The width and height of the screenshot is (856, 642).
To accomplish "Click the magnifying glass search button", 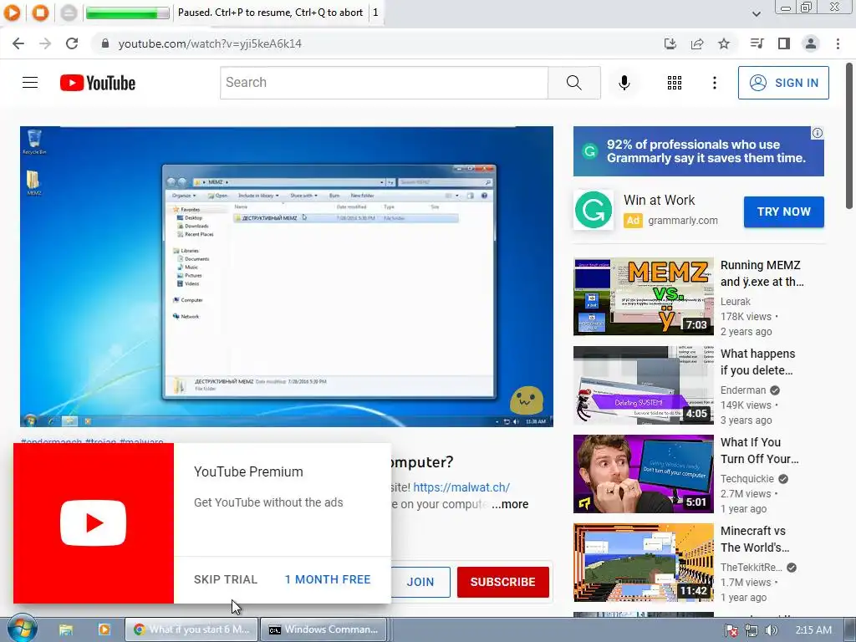I will (x=573, y=83).
